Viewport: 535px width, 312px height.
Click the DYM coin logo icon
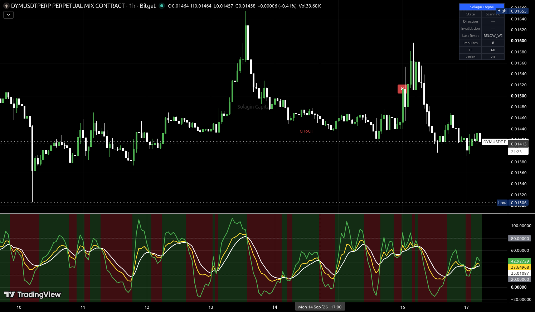point(6,6)
